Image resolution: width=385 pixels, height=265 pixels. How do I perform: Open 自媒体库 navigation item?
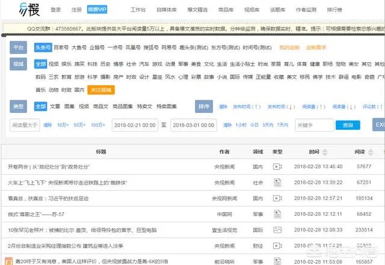pos(167,10)
